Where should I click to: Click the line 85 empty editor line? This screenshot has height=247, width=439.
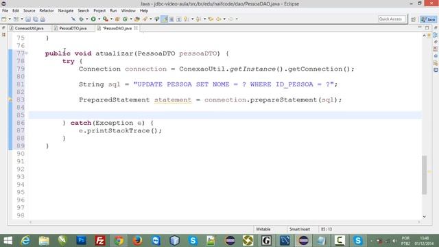tap(225, 115)
